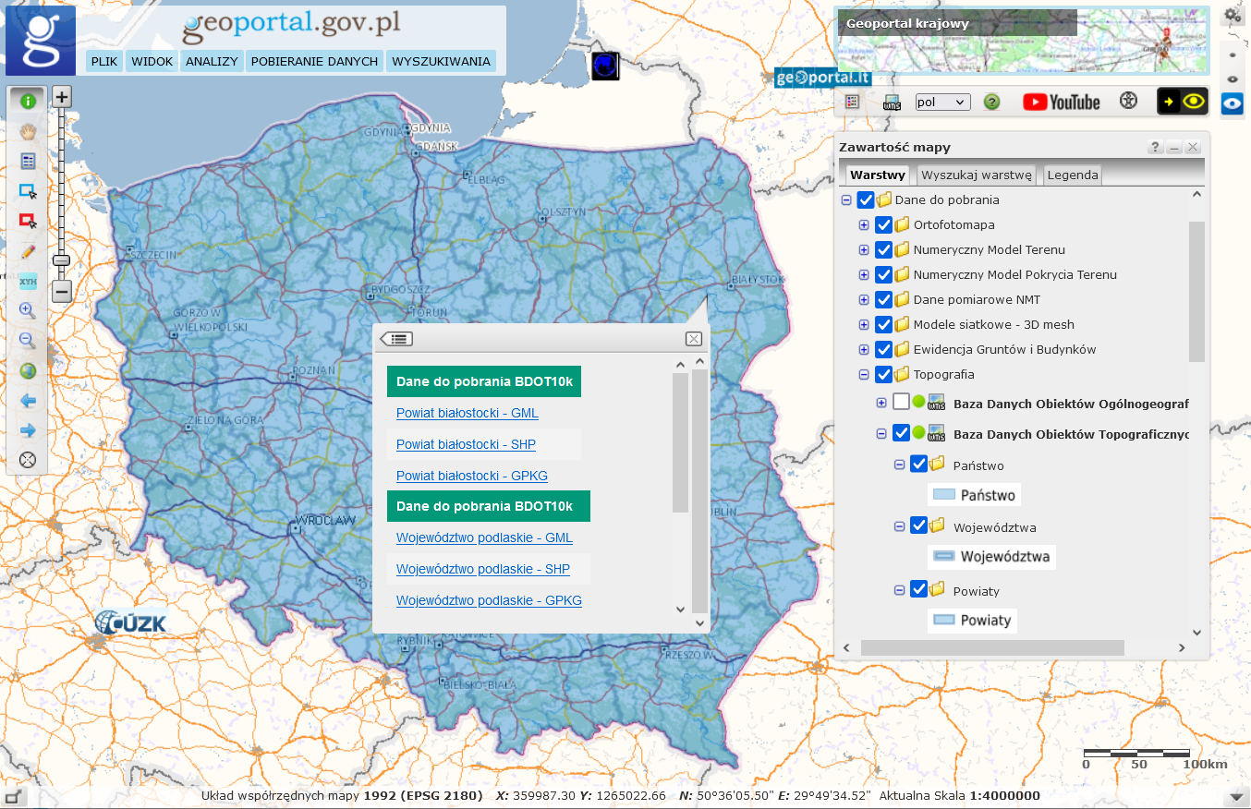
Task: Expand the Numeryczny Model Terenu node
Action: coord(864,249)
